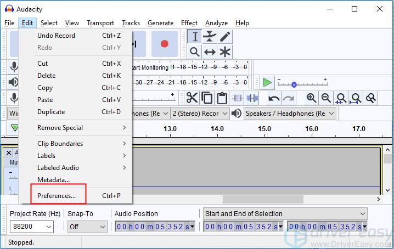Select the Envelope tool

coord(210,37)
